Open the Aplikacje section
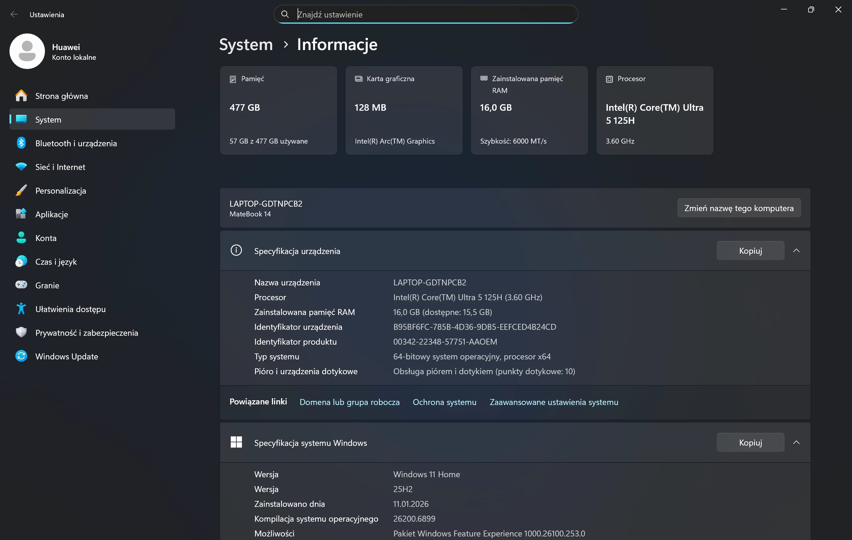This screenshot has height=540, width=852. point(52,214)
